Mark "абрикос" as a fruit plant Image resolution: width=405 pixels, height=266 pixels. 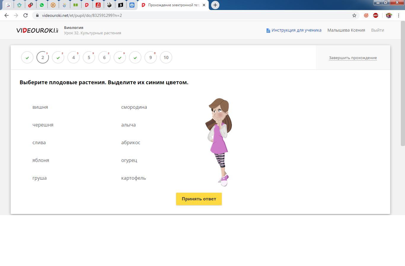click(x=130, y=143)
